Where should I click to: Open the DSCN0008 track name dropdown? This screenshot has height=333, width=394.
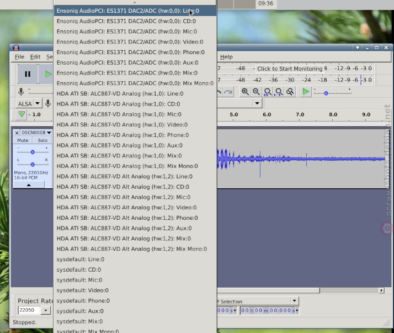[x=36, y=133]
